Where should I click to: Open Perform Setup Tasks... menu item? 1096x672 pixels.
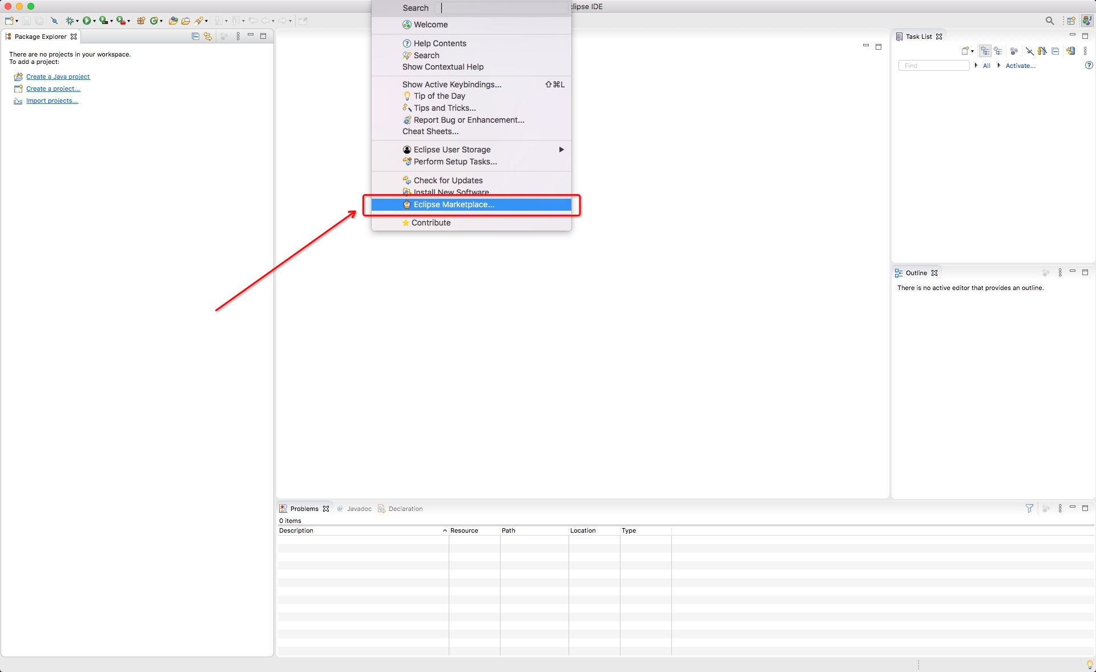point(472,162)
